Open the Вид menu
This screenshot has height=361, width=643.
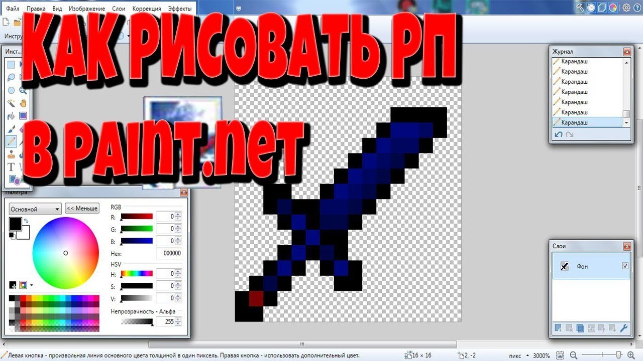click(x=58, y=9)
